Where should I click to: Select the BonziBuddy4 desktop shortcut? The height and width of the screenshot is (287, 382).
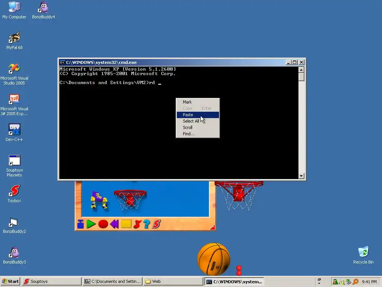[x=43, y=10]
